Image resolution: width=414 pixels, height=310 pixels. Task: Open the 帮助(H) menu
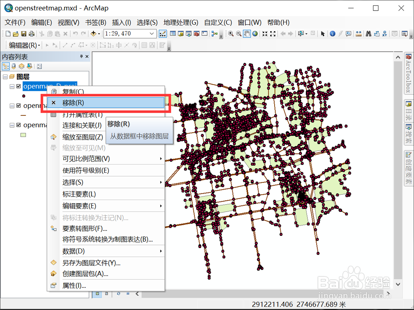278,22
